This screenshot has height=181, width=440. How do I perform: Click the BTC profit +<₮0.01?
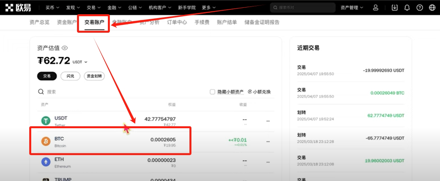(x=237, y=140)
